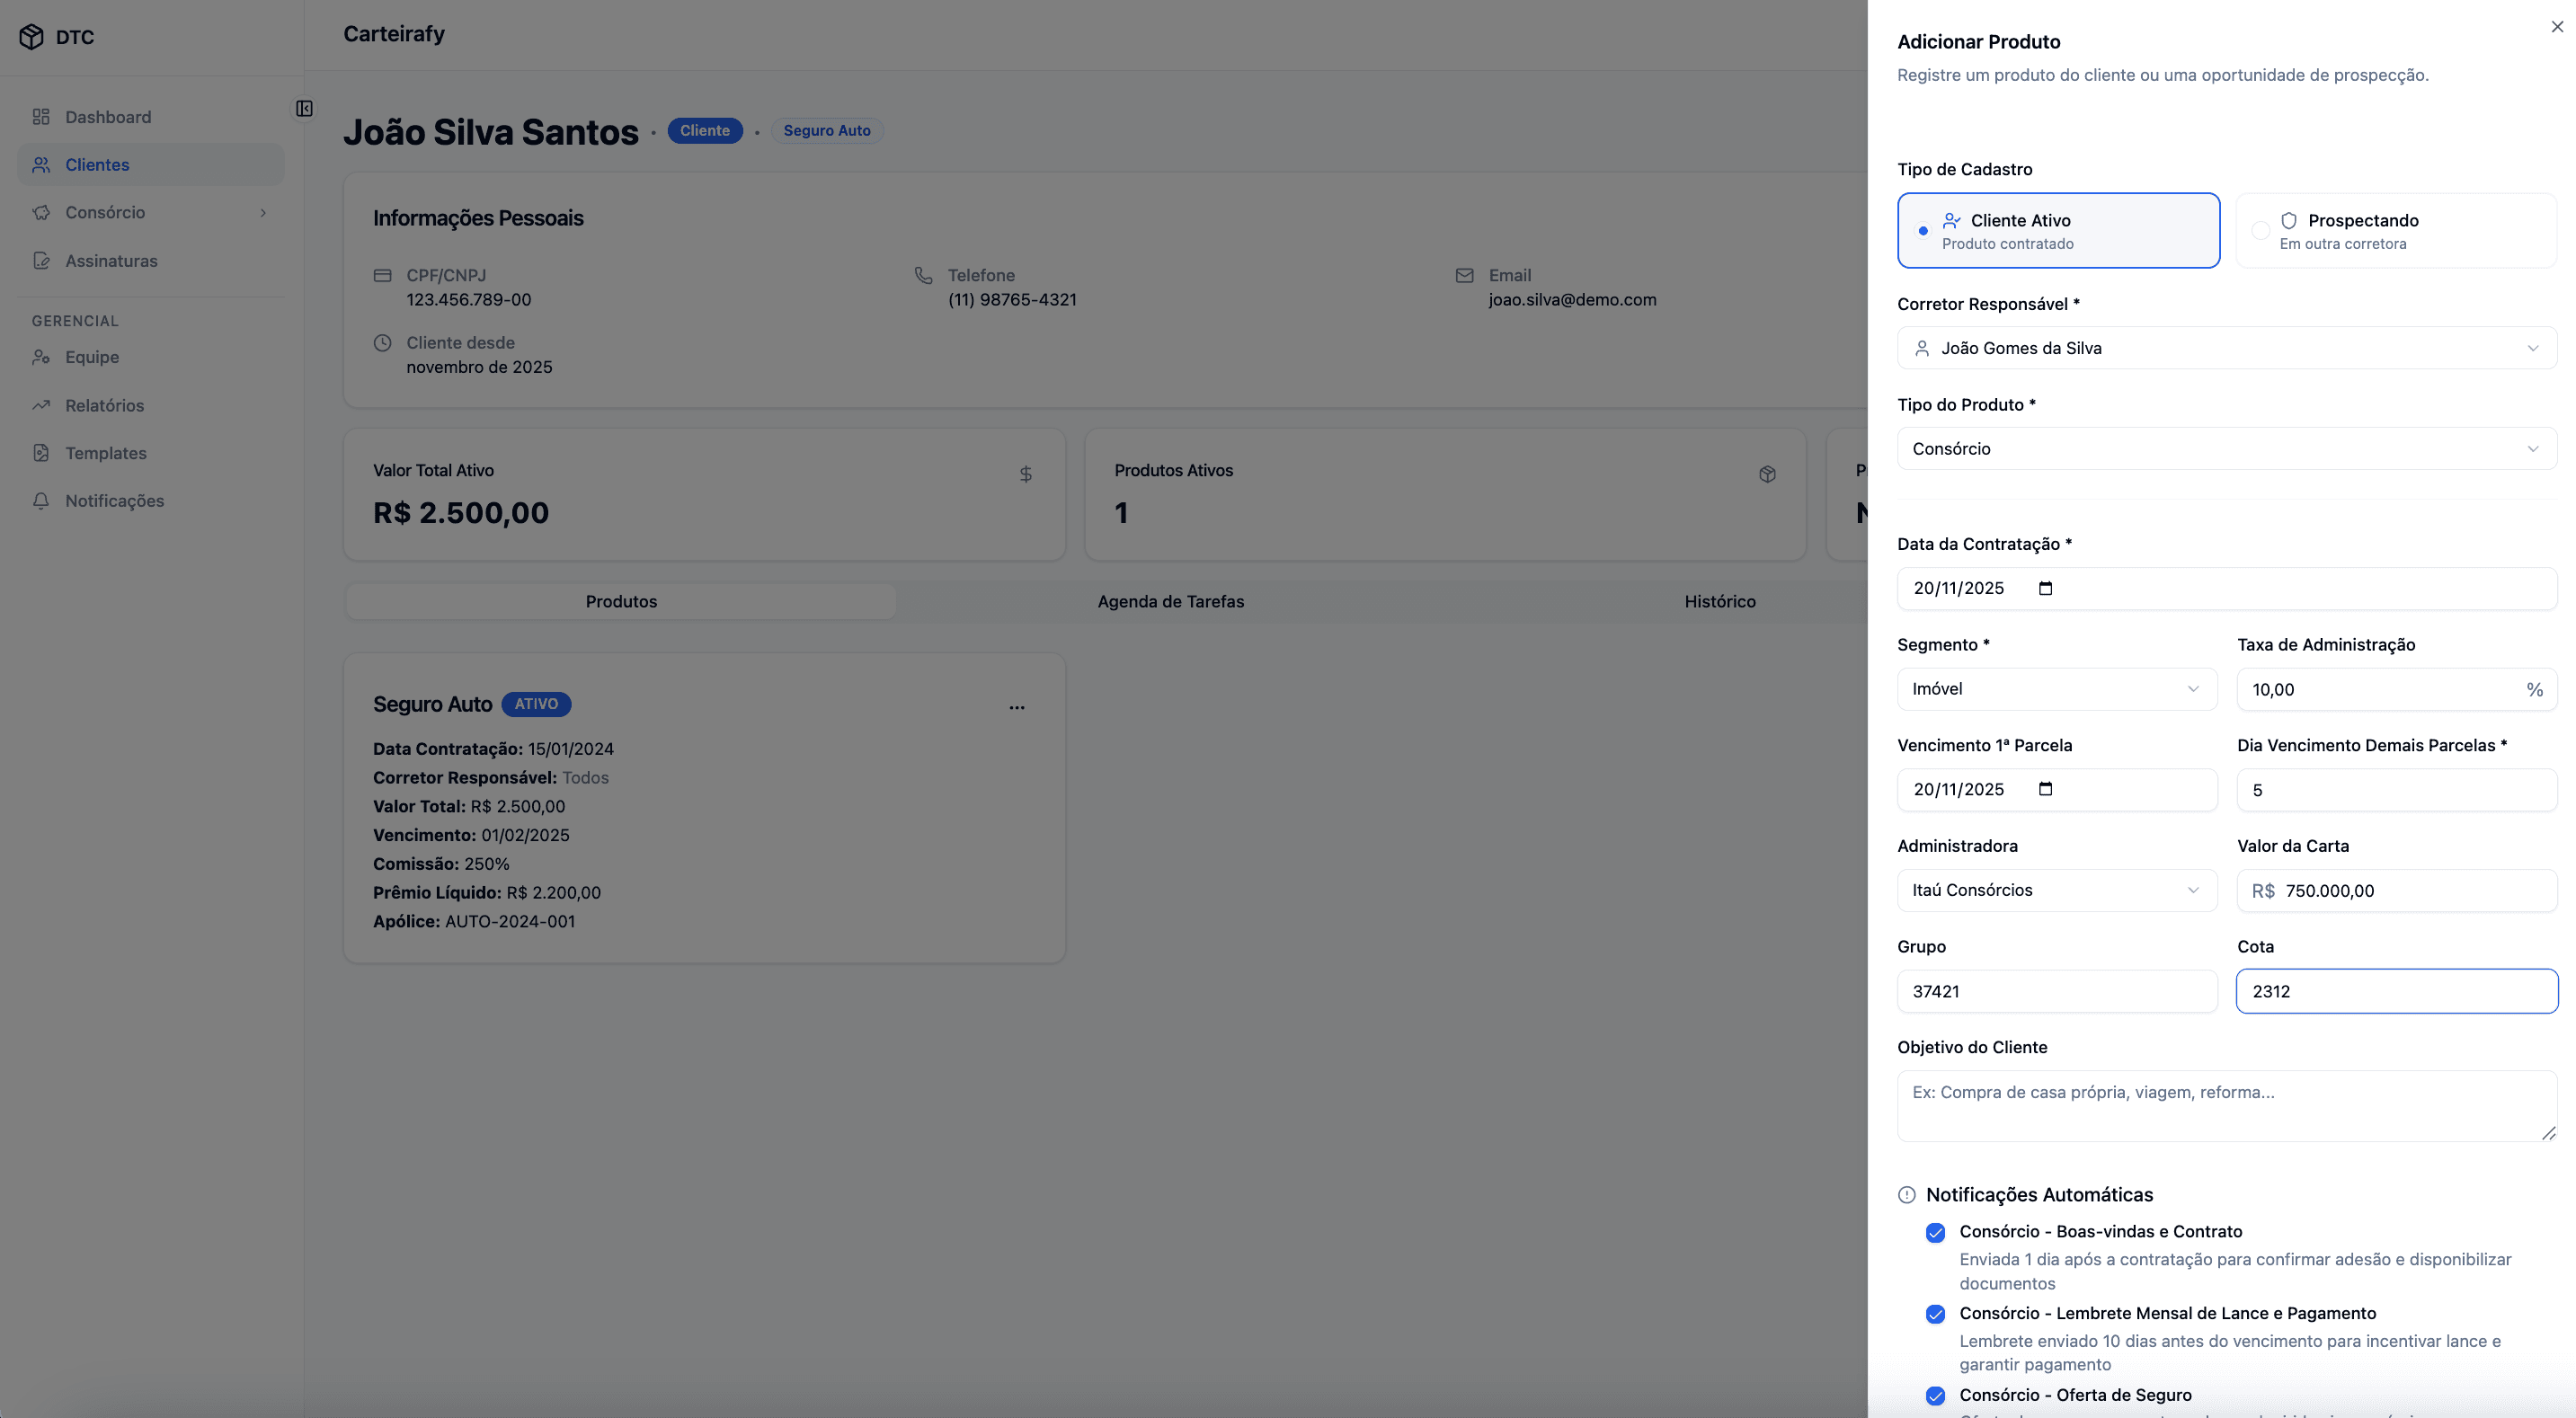Uncheck Consórcio - Boas-vindas e Contrato notification
Viewport: 2576px width, 1418px height.
click(x=1935, y=1232)
